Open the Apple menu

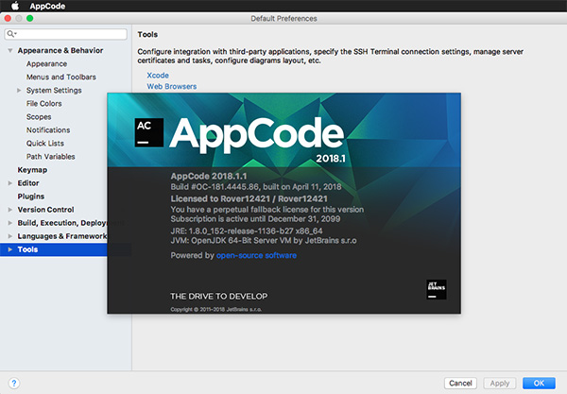(x=15, y=6)
